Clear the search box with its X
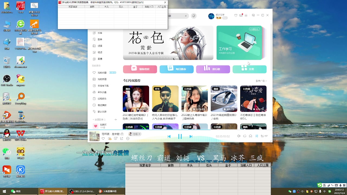 (x=186, y=16)
